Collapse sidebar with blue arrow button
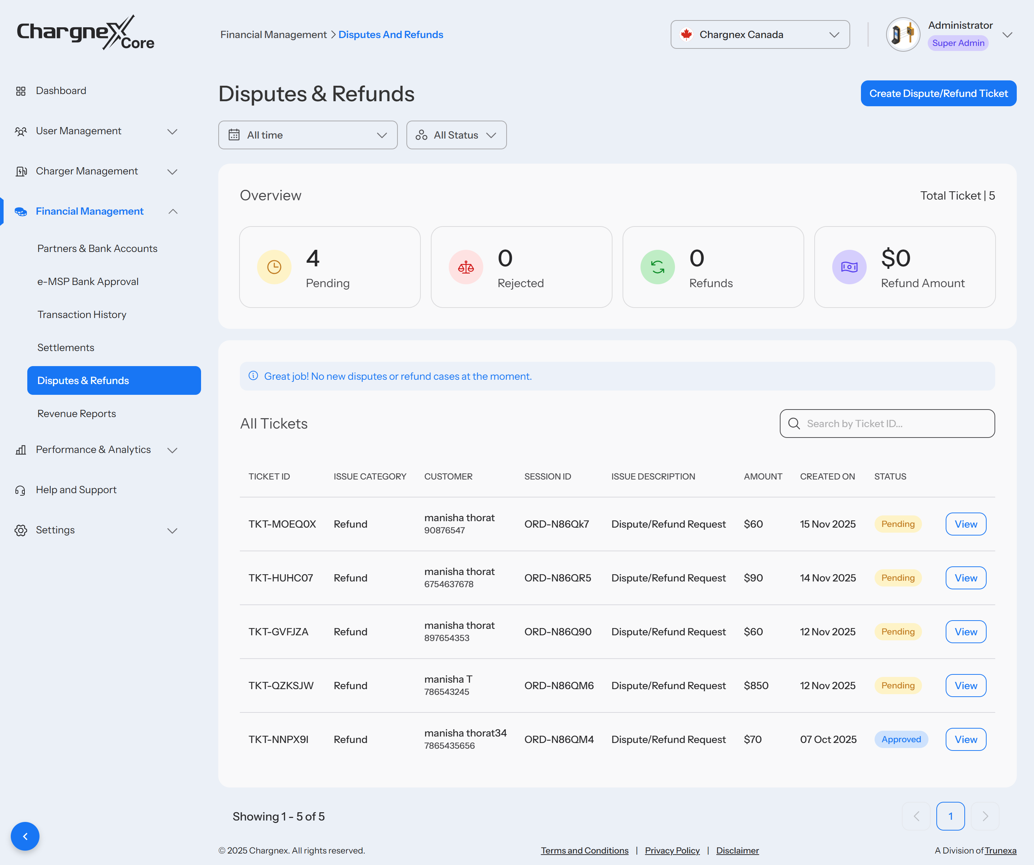1034x865 pixels. tap(25, 836)
